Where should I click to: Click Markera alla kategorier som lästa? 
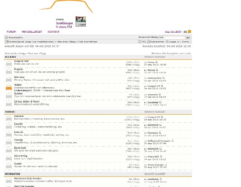pos(171,53)
